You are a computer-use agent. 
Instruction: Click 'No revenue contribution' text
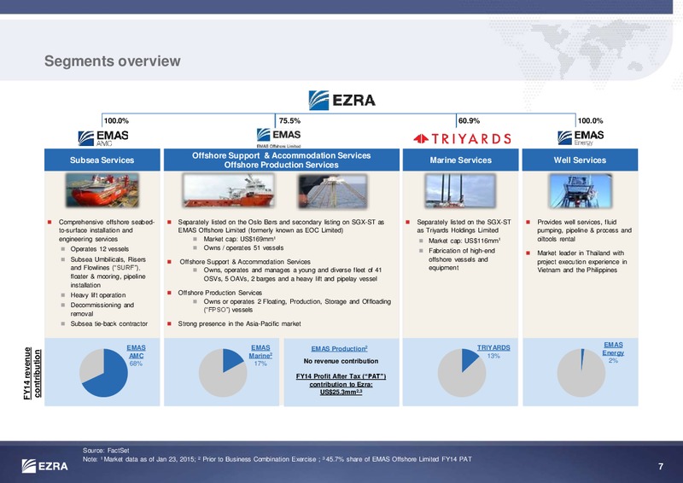click(341, 361)
